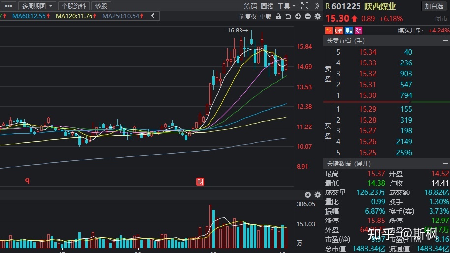Open the 煤炭开采 sector link
Image resolution: width=450 pixels, height=253 pixels.
(x=410, y=31)
